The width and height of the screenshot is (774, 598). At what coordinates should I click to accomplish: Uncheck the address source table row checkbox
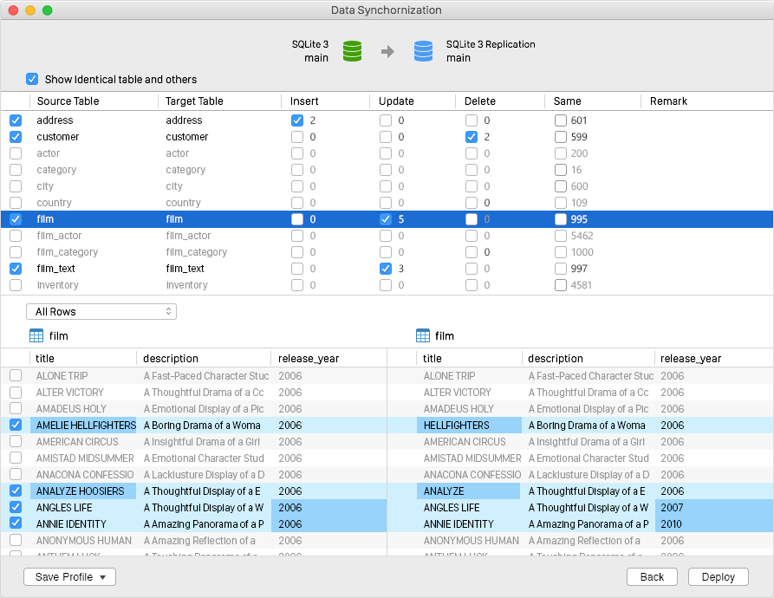point(16,120)
